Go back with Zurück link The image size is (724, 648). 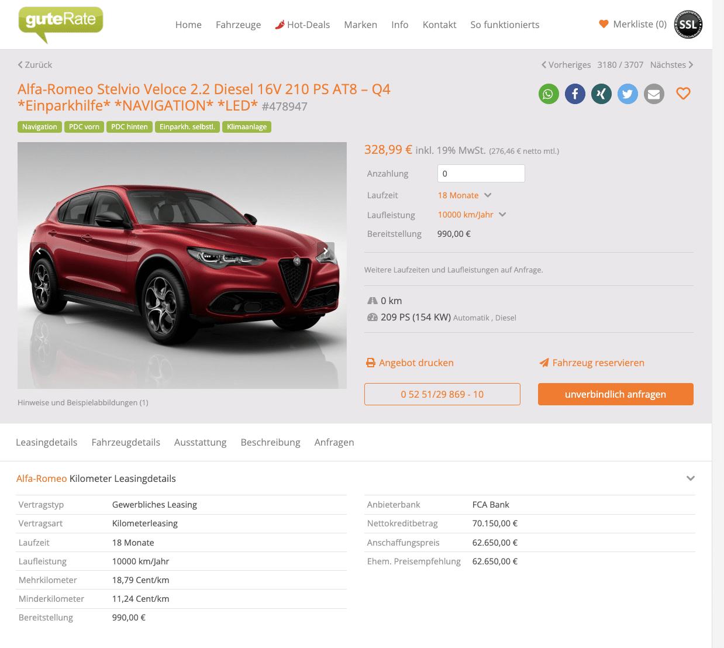point(35,65)
